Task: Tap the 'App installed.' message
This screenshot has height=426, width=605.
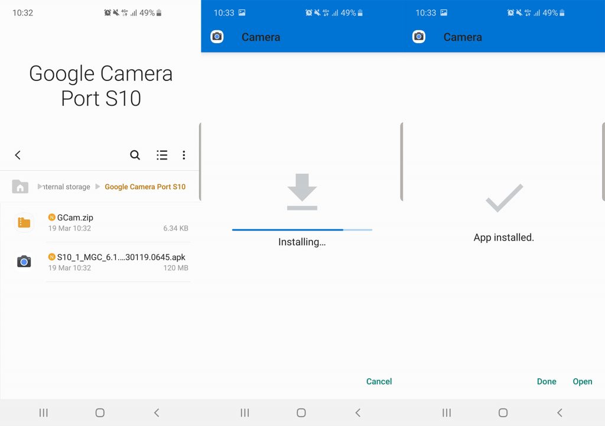Action: (x=504, y=238)
